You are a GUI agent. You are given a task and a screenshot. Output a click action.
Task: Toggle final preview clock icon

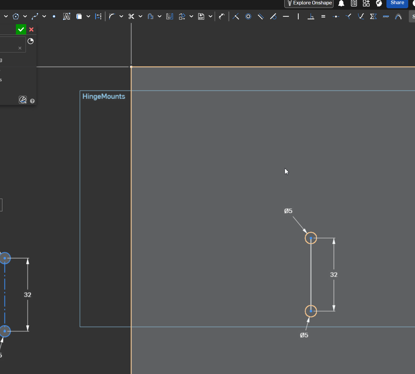click(31, 41)
